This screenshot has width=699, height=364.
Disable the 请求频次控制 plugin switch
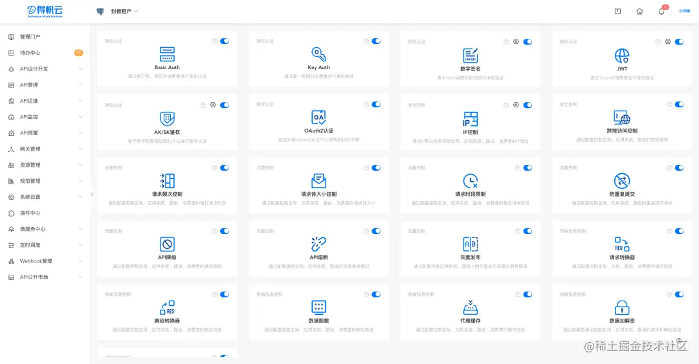225,168
